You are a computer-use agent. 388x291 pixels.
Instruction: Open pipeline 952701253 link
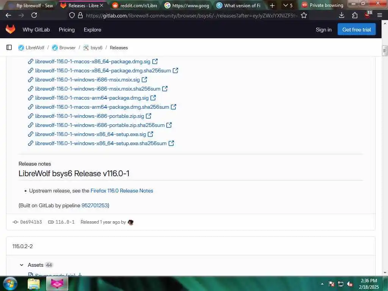tap(95, 205)
